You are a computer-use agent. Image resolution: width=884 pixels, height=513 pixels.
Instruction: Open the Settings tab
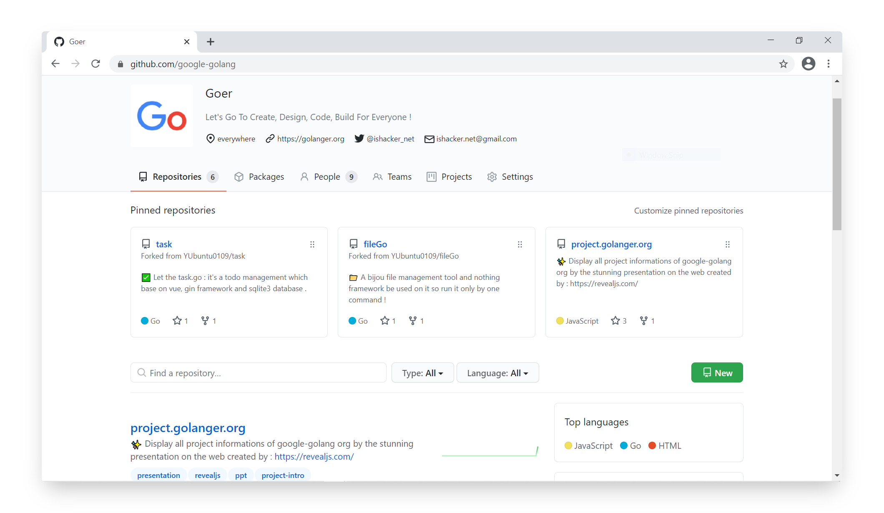pos(510,177)
